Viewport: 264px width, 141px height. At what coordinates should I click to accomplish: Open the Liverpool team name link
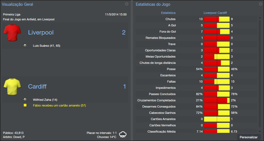click(x=41, y=33)
